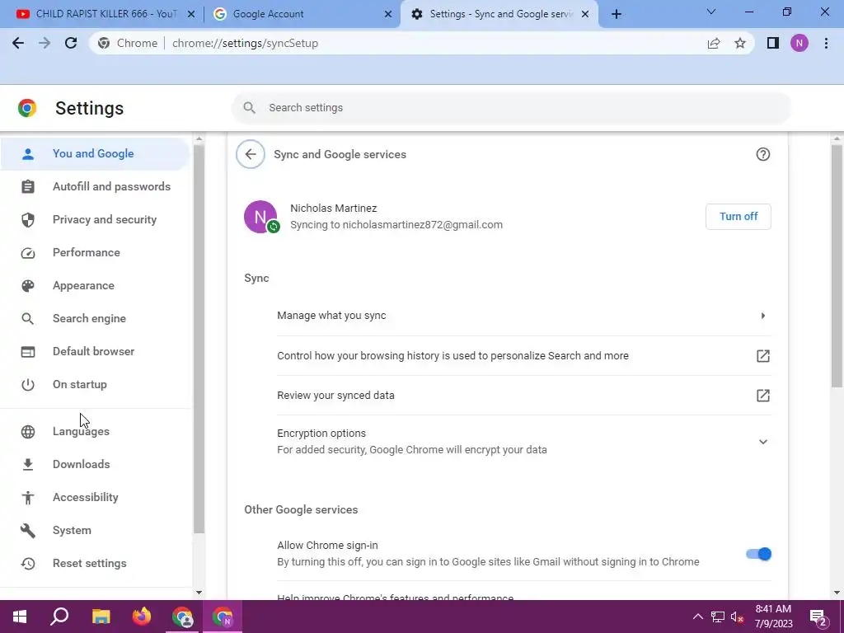Click the address bar URL

(245, 43)
